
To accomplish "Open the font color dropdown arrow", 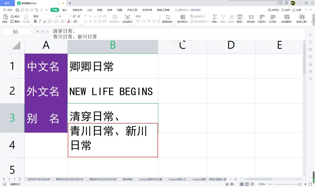I will pyautogui.click(x=71, y=22).
